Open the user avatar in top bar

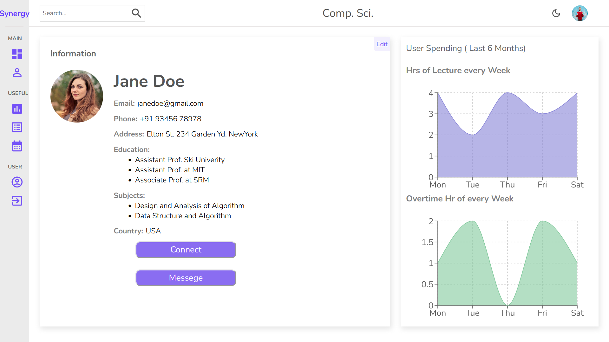(x=580, y=13)
